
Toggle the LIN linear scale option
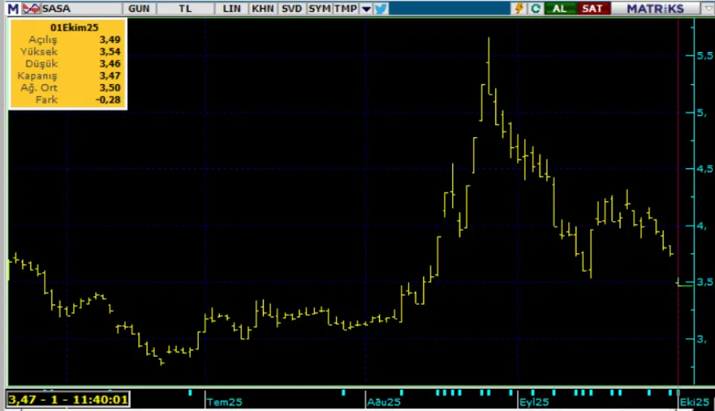click(x=233, y=9)
